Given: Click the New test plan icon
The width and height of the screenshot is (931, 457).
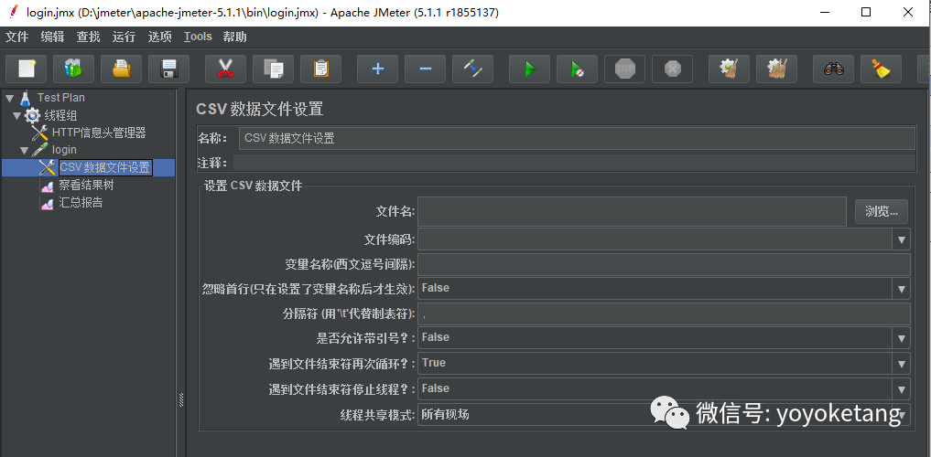Looking at the screenshot, I should 27,69.
